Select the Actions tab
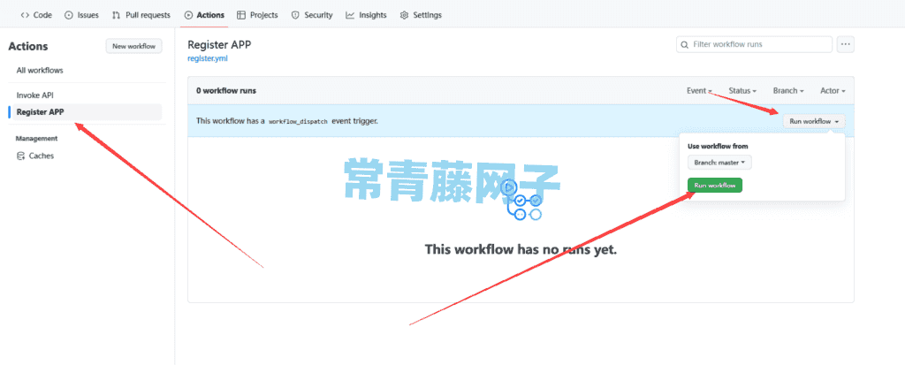Viewport: 905px width, 365px height. (204, 15)
